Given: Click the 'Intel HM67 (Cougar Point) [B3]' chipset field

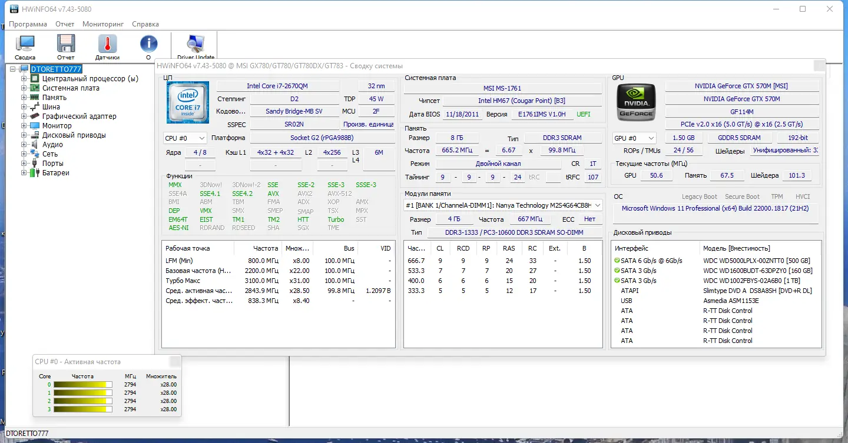Looking at the screenshot, I should tap(522, 101).
